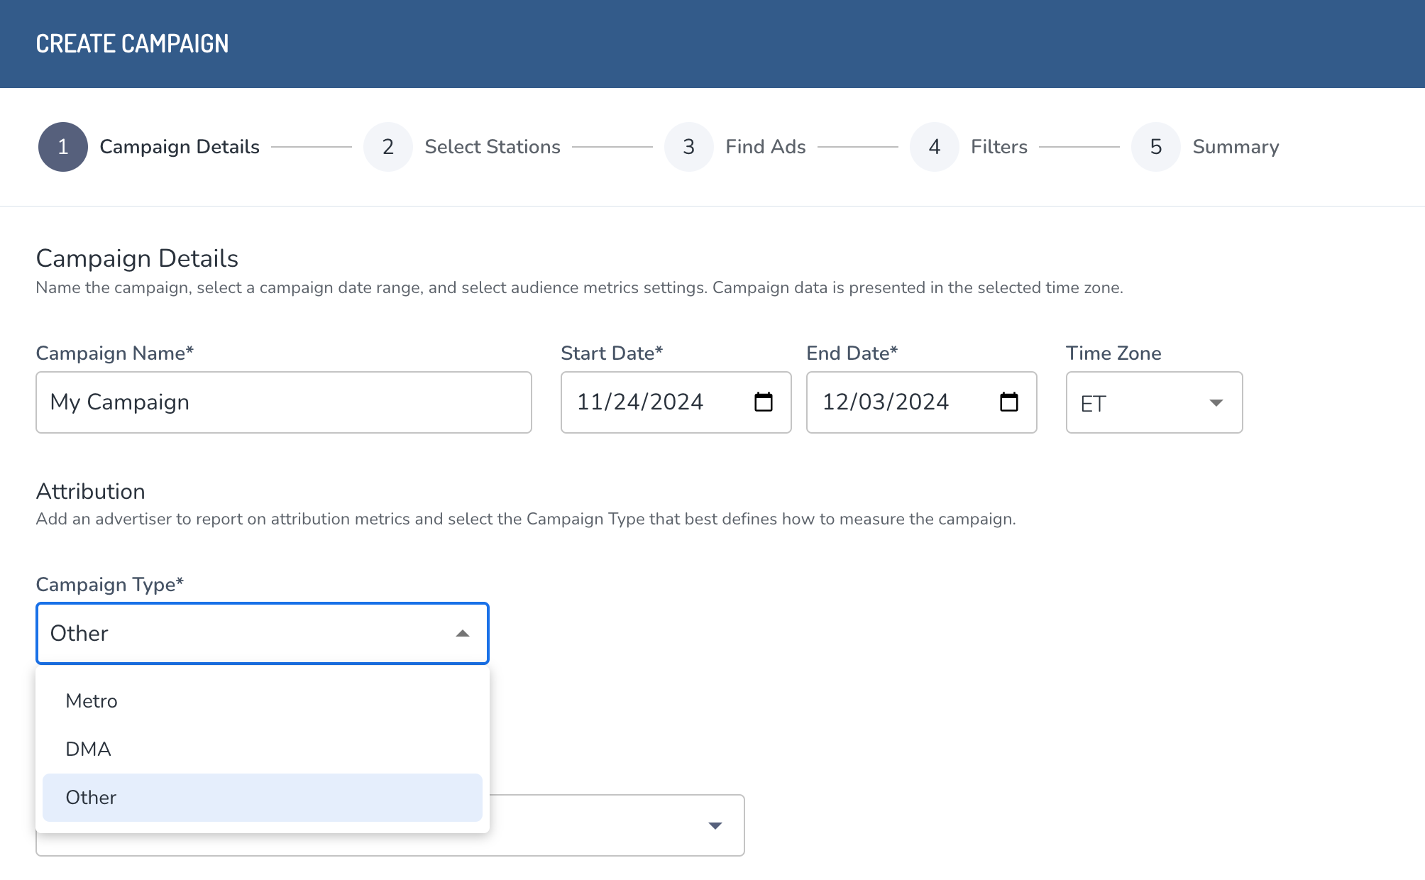Click step 2 circle icon
The height and width of the screenshot is (880, 1425).
[388, 147]
